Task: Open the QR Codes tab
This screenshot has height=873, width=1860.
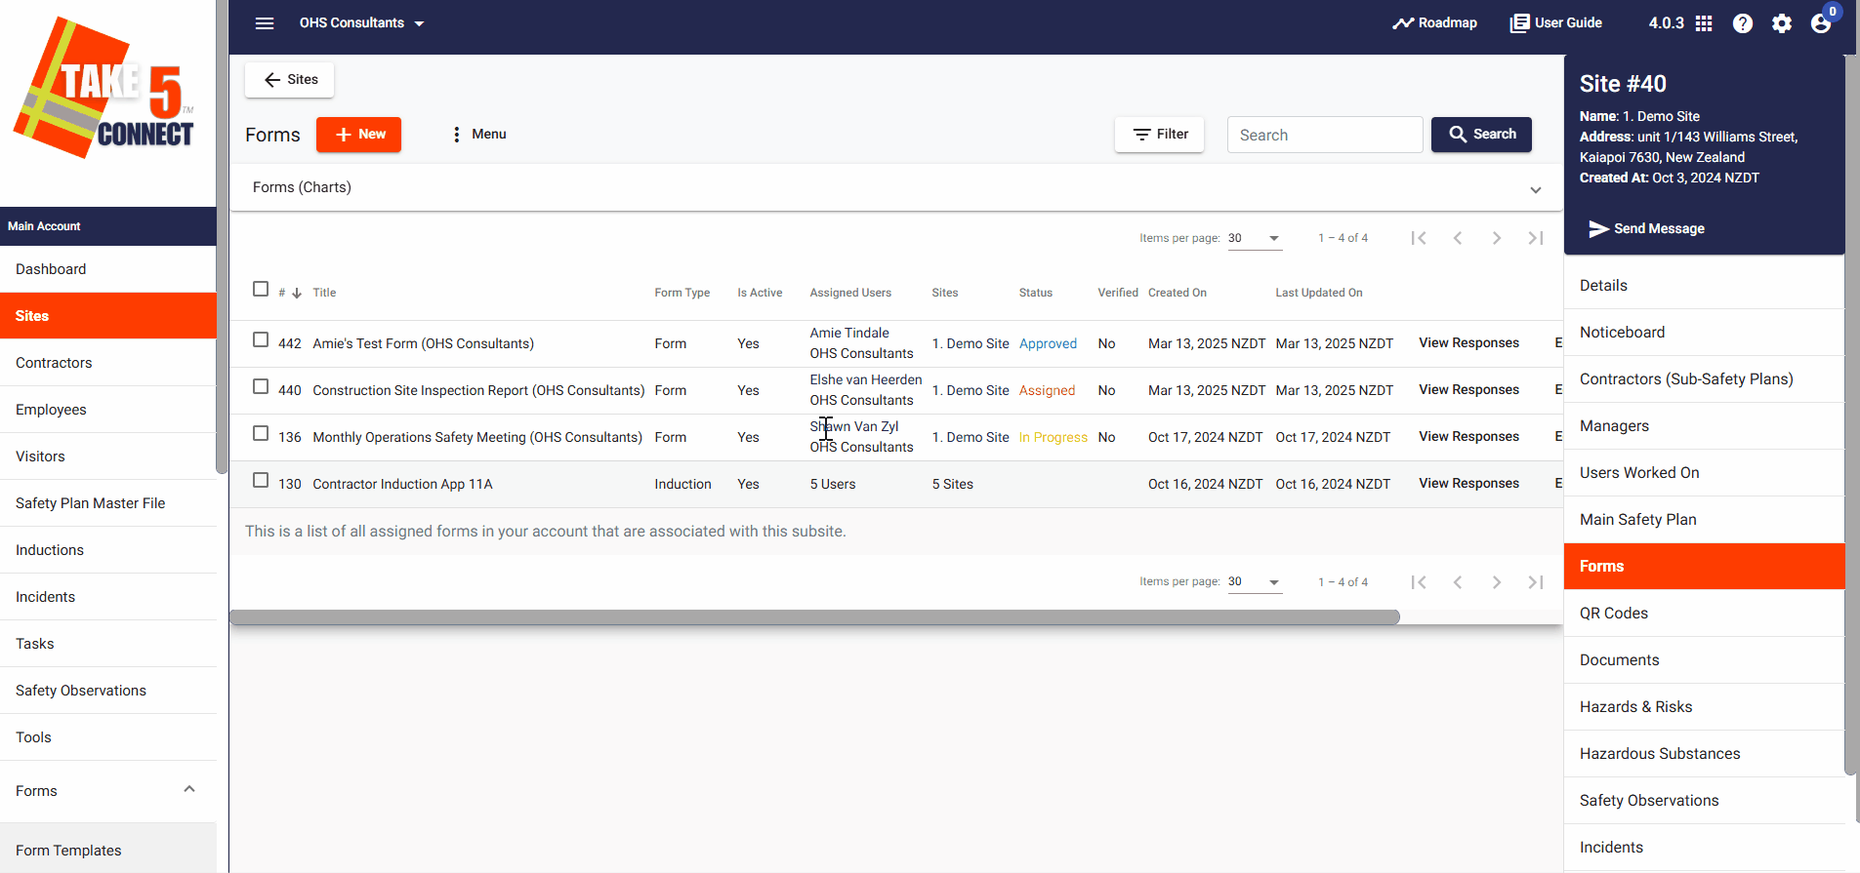Action: [x=1704, y=614]
